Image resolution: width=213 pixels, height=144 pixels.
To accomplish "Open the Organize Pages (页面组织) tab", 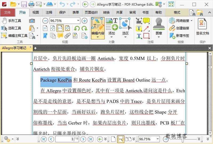I will (x=91, y=13).
